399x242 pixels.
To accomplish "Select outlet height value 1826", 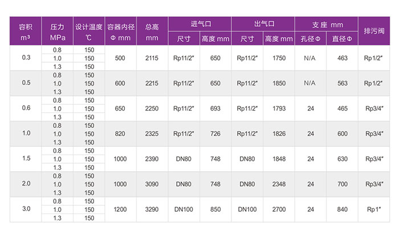I will [x=279, y=134].
